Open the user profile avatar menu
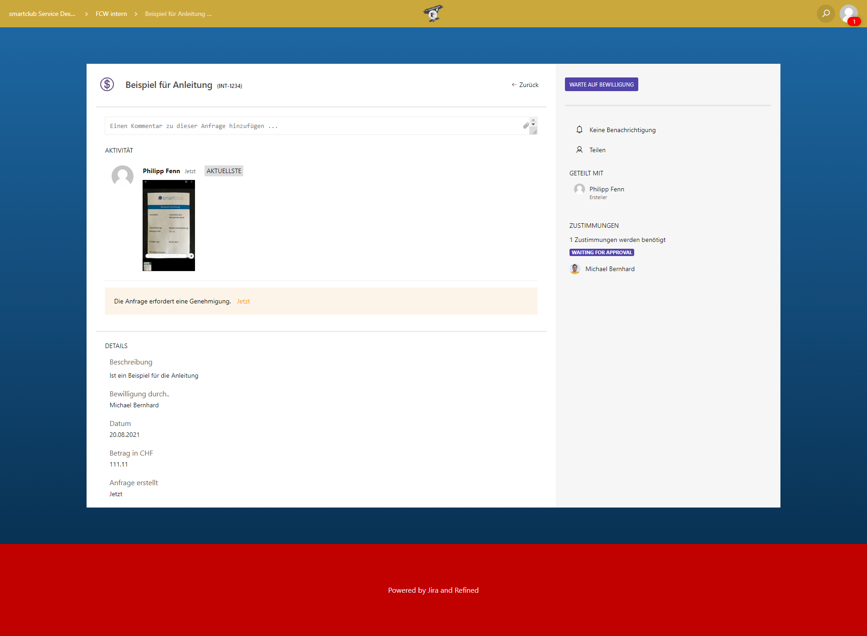The width and height of the screenshot is (867, 636). 848,14
